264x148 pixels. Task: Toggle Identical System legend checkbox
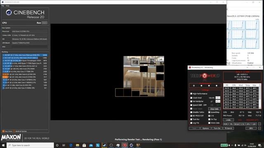point(14,131)
